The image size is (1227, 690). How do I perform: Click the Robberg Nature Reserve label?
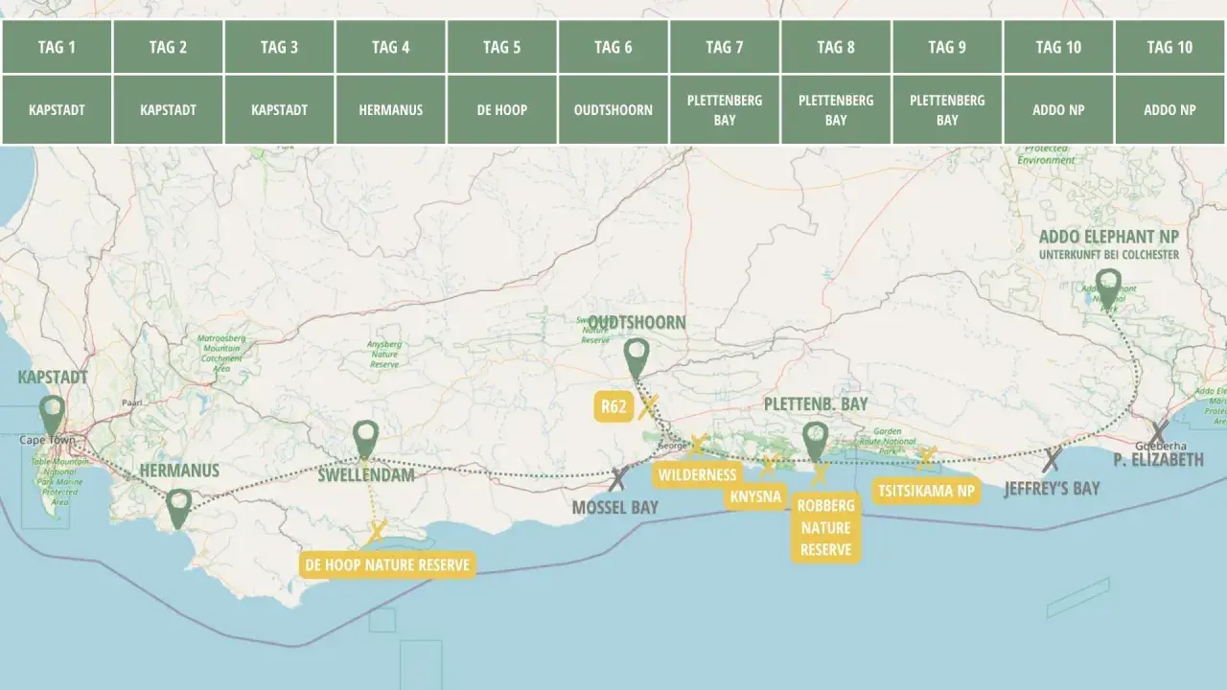tap(825, 528)
